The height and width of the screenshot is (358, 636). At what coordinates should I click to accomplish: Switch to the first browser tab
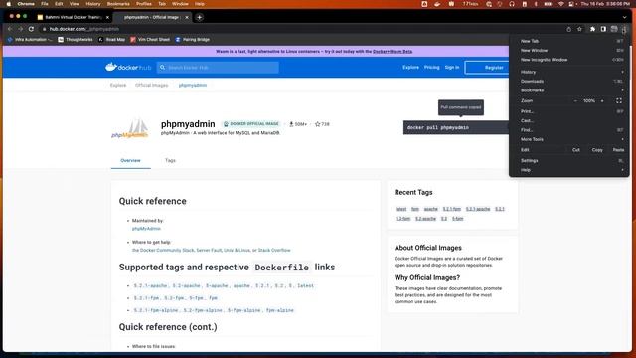pos(73,18)
